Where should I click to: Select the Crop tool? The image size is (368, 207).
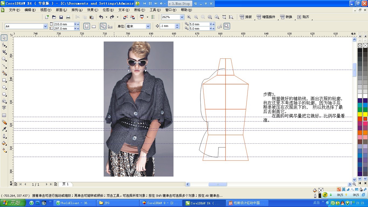[4, 52]
